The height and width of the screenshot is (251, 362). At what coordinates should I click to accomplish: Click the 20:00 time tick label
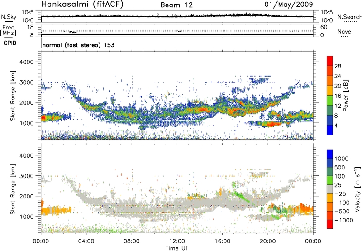(268, 241)
